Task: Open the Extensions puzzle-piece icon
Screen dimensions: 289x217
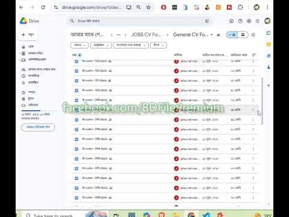Action: 240,7
